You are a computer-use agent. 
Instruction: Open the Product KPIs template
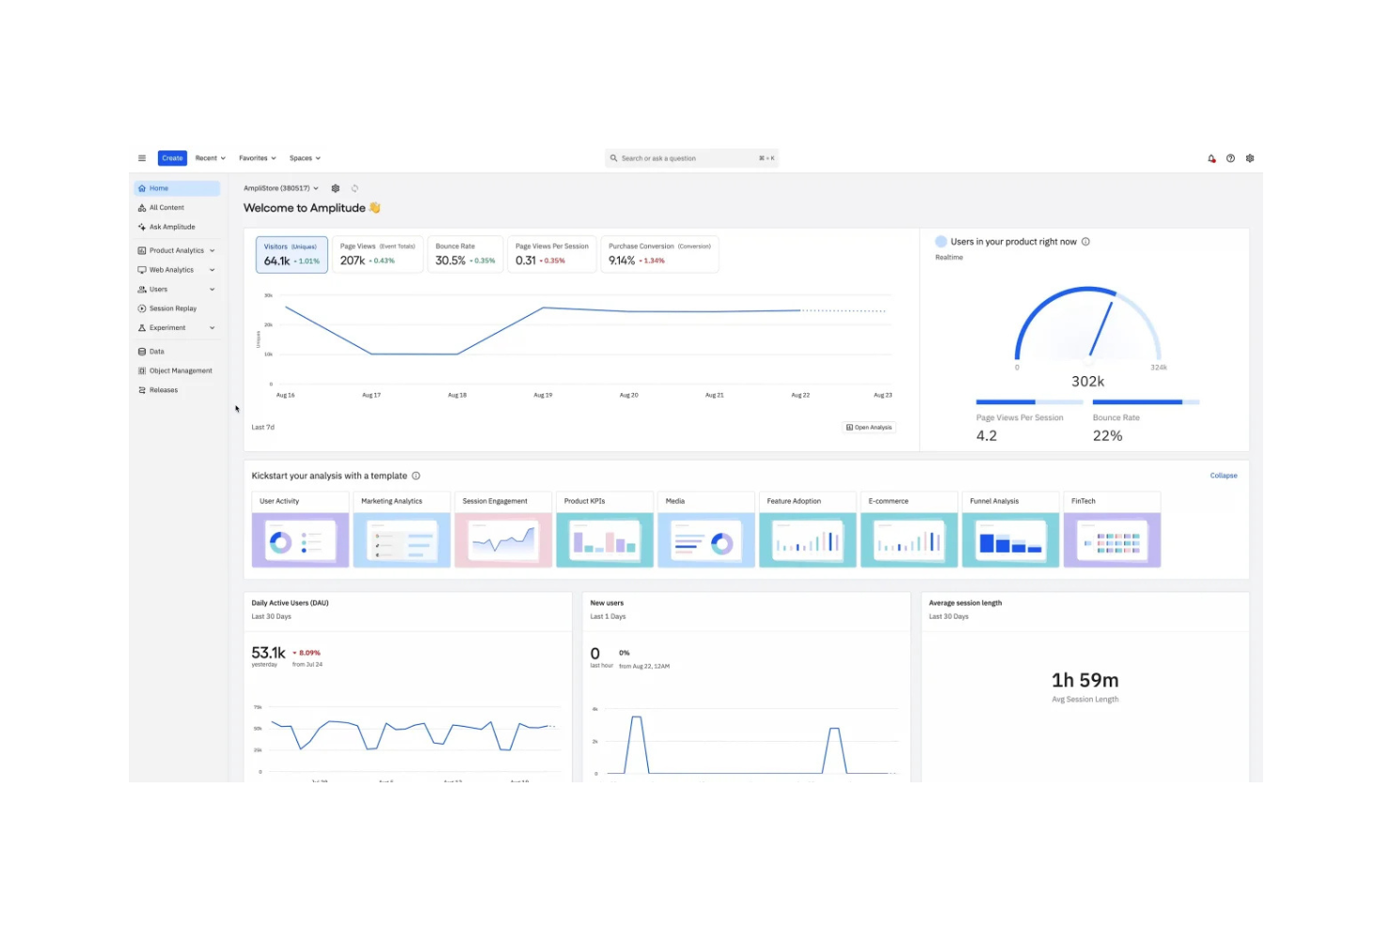point(605,529)
